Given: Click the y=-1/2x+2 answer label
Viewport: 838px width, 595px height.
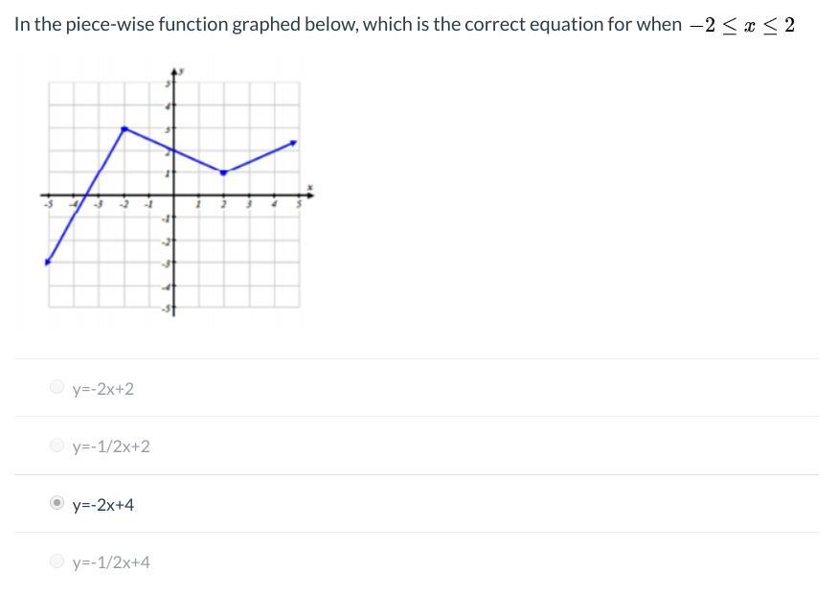Looking at the screenshot, I should pos(111,446).
